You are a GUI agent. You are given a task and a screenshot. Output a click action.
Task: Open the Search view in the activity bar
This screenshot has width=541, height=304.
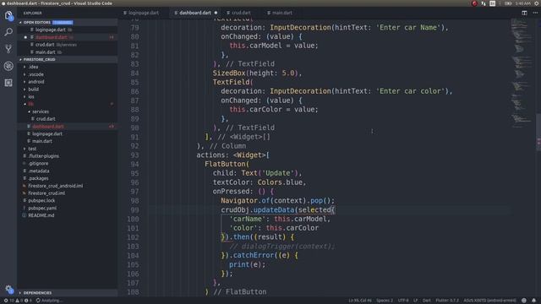pos(8,32)
